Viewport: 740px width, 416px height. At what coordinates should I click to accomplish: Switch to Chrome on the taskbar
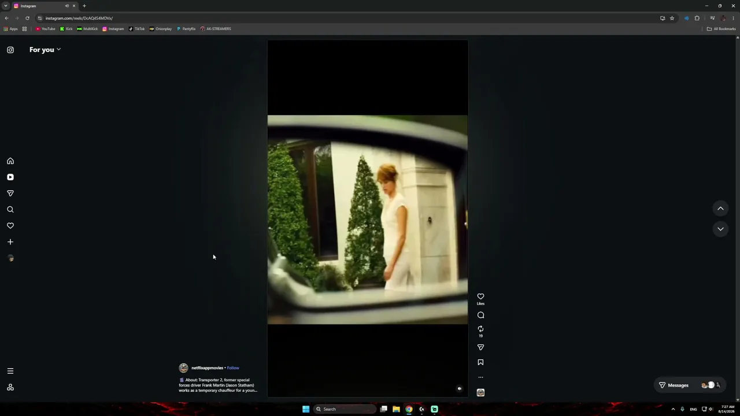409,409
